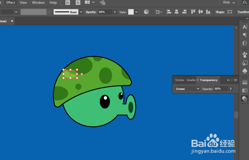The image size is (249, 160).
Task: Open the Transparency panel opacity slider arrow
Action: click(x=231, y=89)
